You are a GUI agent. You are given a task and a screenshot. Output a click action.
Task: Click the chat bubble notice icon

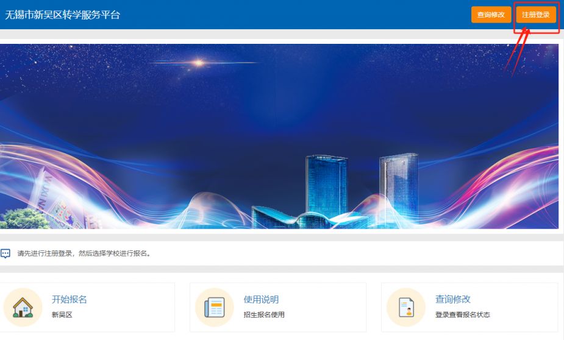point(5,253)
